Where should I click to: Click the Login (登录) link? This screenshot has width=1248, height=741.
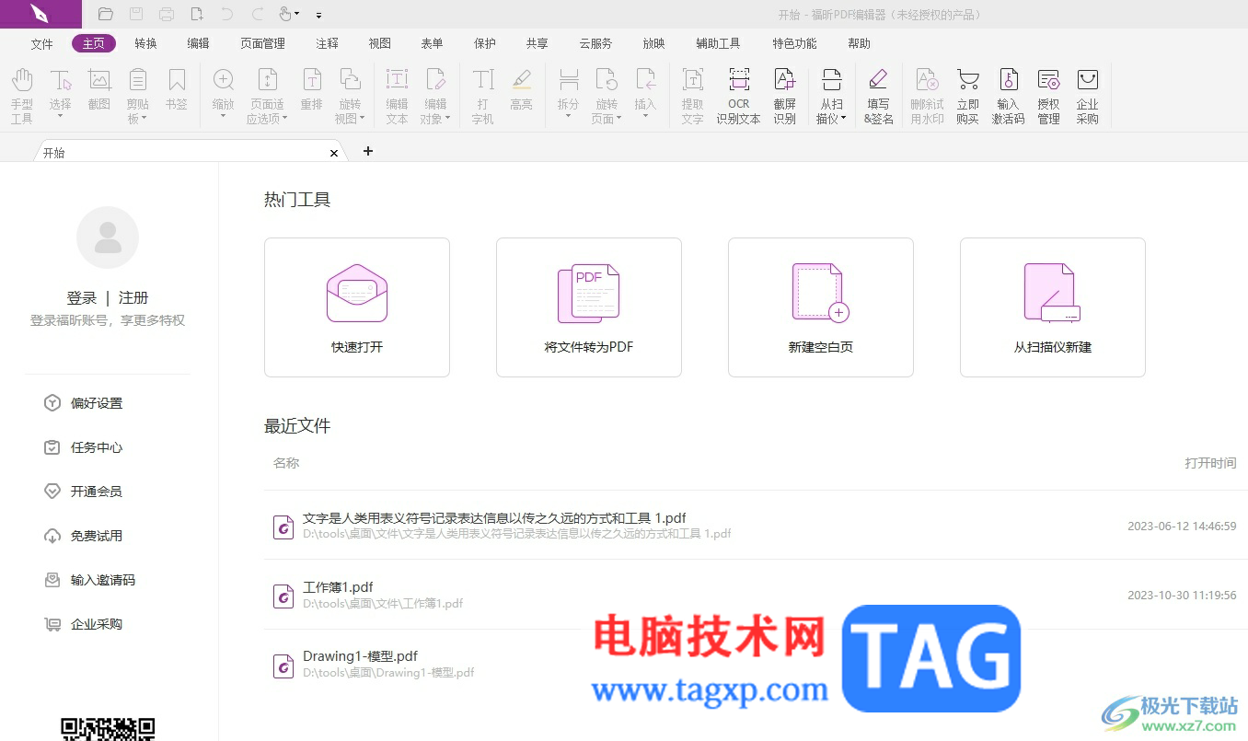[82, 298]
